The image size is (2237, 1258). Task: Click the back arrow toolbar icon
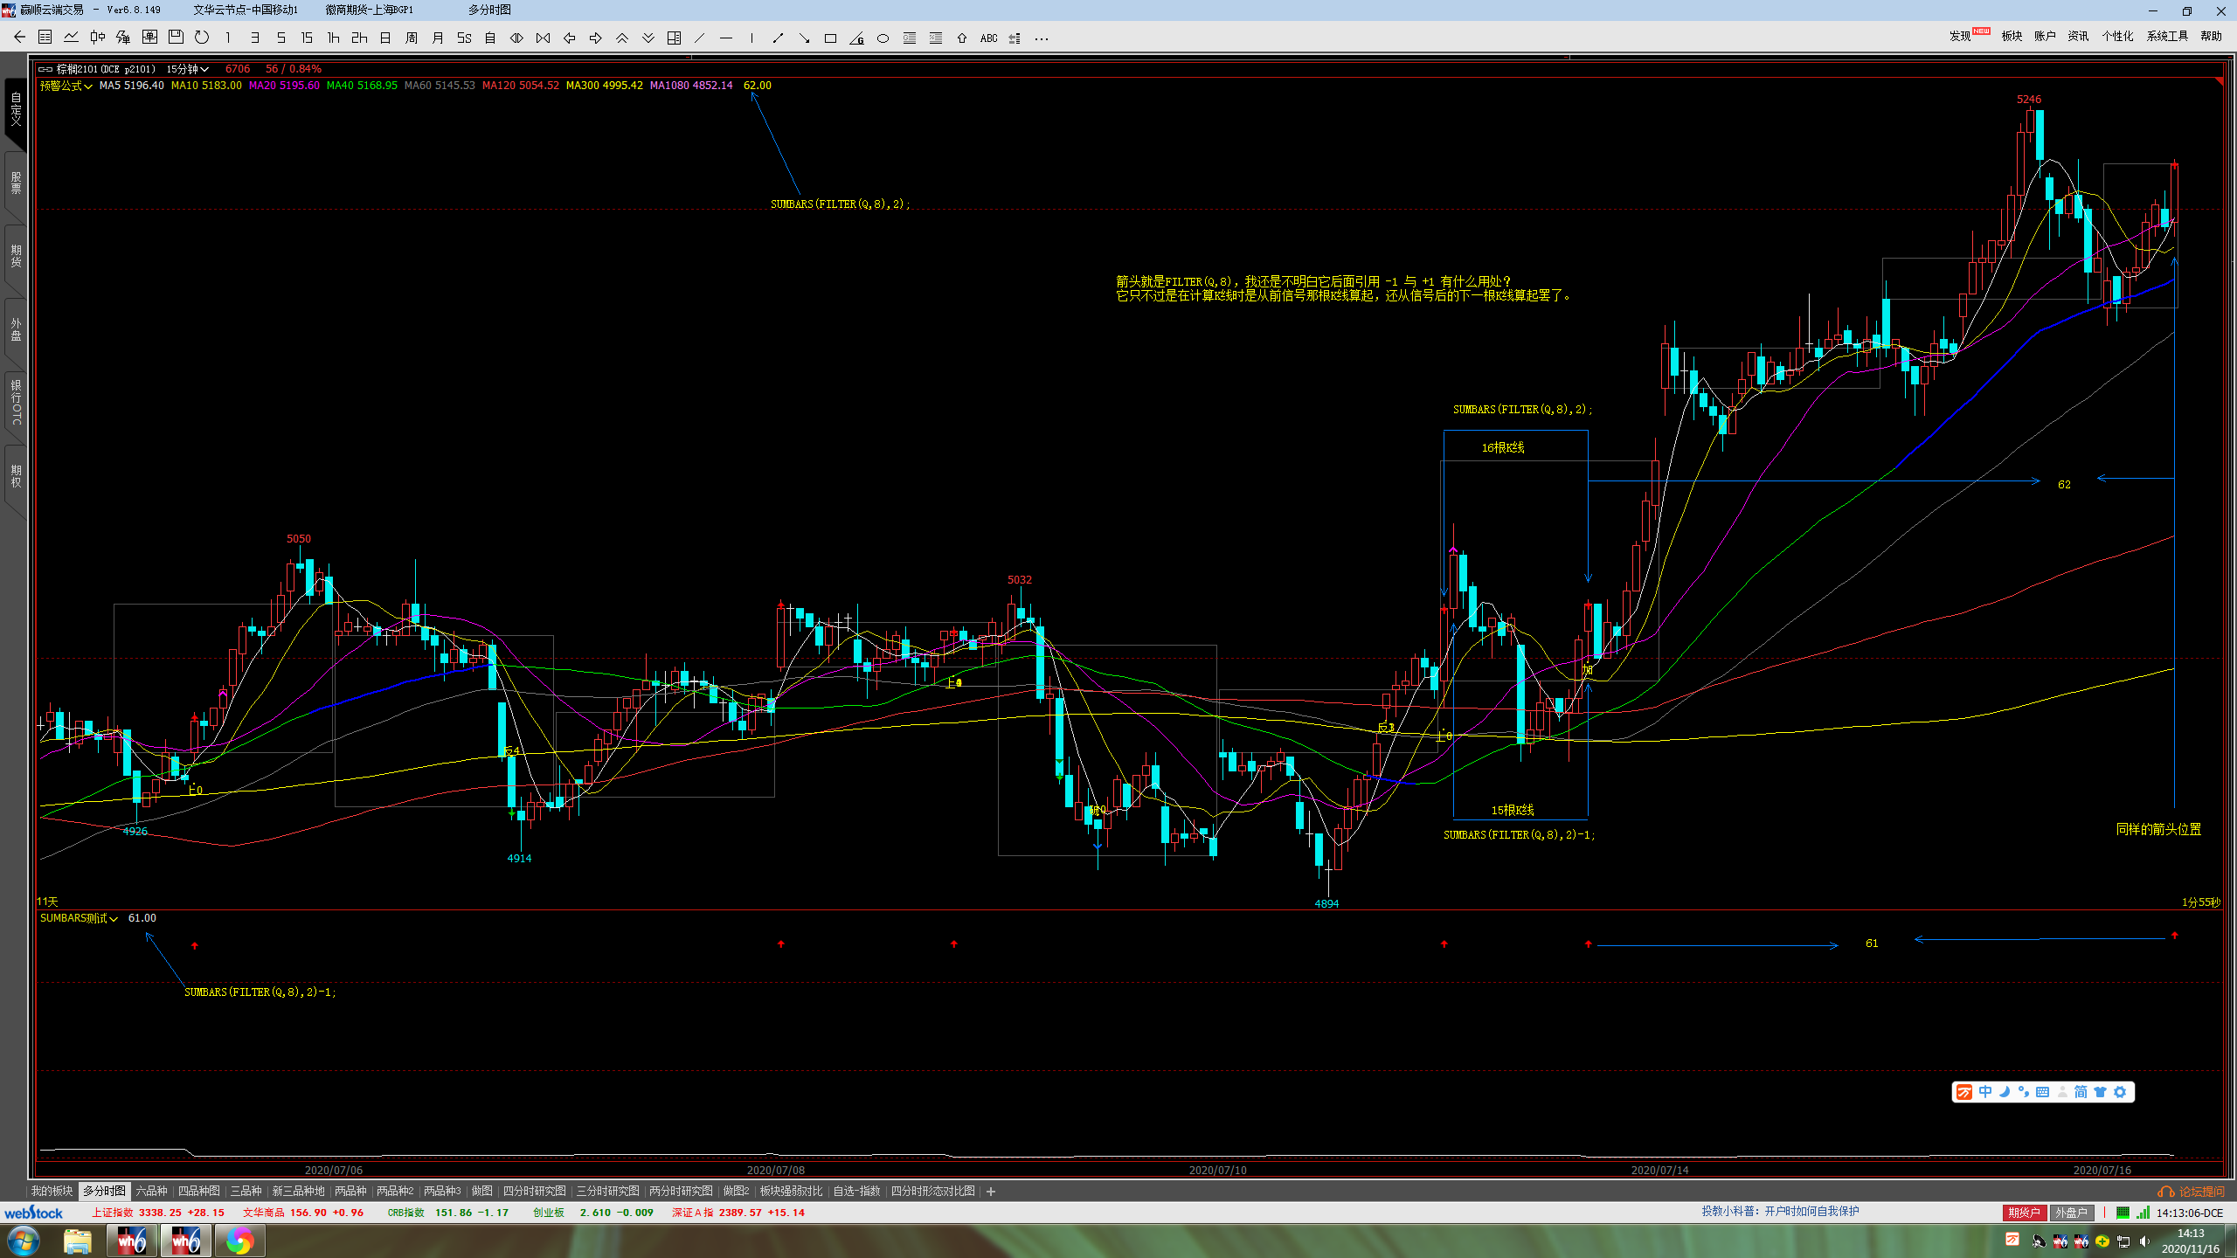[x=19, y=38]
